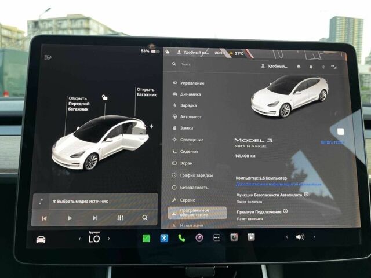Tap the LTE signal strength icon
This screenshot has height=278, width=371.
tap(334, 67)
